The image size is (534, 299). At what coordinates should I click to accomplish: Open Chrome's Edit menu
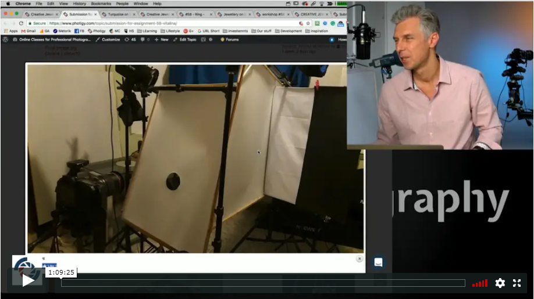coord(51,3)
